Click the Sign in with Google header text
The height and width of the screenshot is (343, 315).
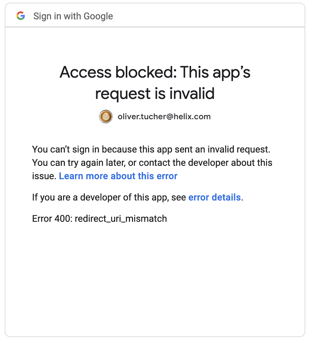(73, 16)
